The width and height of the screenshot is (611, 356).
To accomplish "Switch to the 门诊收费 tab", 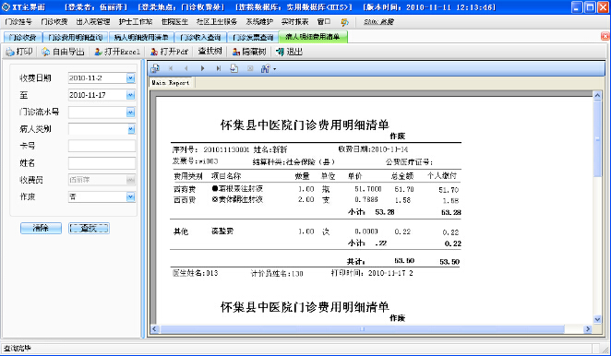I will [x=22, y=37].
